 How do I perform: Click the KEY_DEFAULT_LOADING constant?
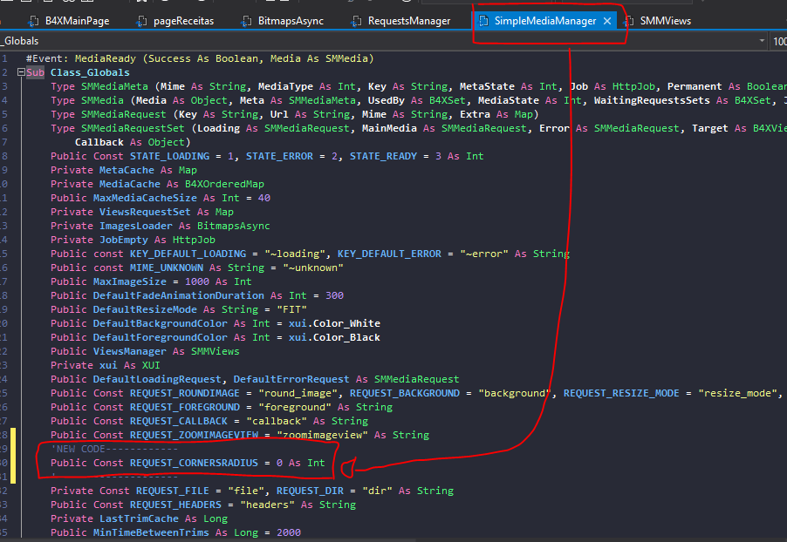[188, 254]
